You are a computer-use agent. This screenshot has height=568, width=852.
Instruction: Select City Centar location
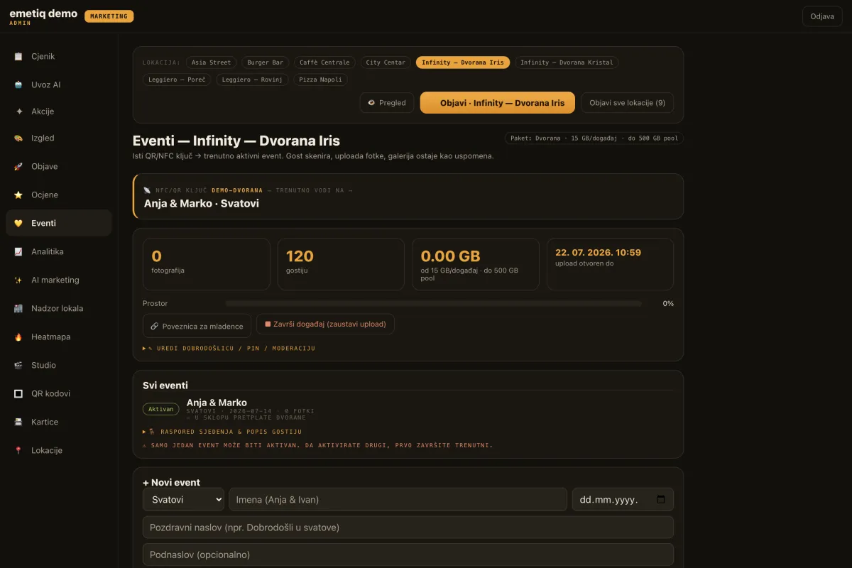386,62
